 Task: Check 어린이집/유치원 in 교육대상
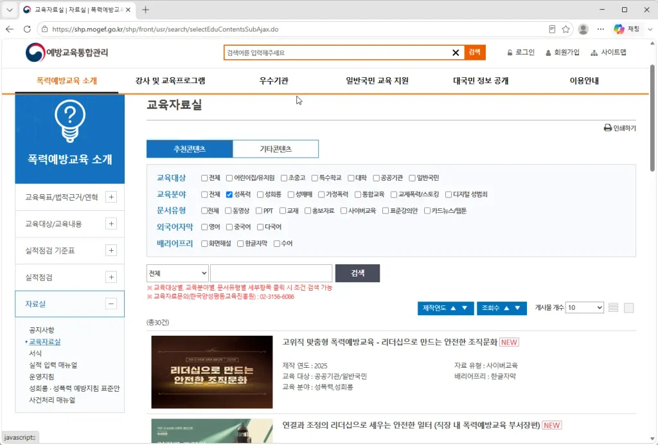(229, 178)
